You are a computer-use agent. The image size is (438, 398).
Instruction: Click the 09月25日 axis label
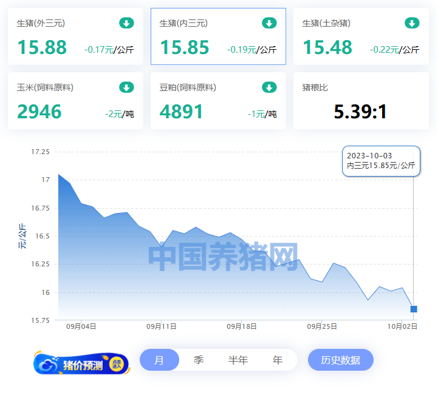tap(322, 326)
